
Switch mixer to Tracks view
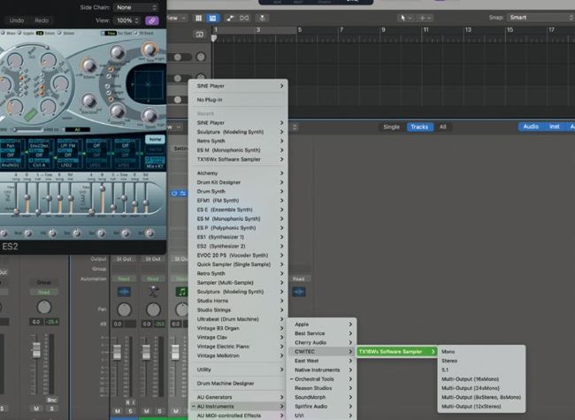click(x=419, y=126)
